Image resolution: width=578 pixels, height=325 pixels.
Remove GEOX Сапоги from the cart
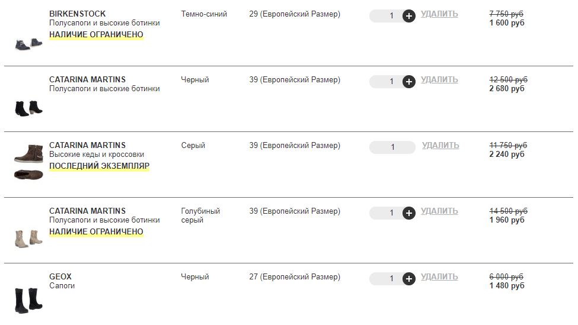point(439,277)
